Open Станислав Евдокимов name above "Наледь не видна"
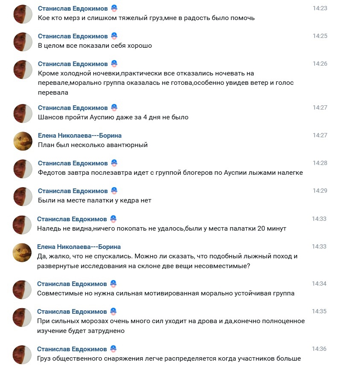The image size is (339, 373). [x=72, y=219]
